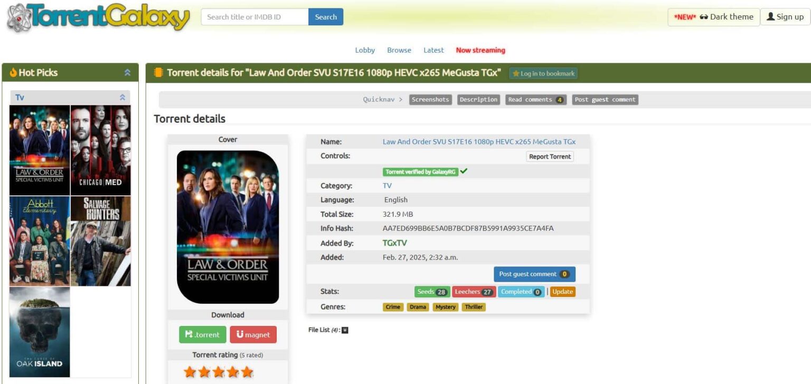The height and width of the screenshot is (384, 811).
Task: Click the red magnet link icon
Action: pos(240,333)
